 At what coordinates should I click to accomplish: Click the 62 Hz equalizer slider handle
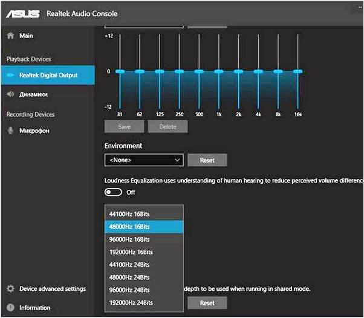click(140, 71)
